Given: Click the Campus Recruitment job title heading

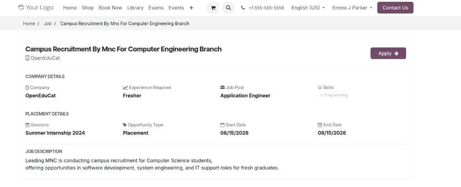Looking at the screenshot, I should [123, 49].
